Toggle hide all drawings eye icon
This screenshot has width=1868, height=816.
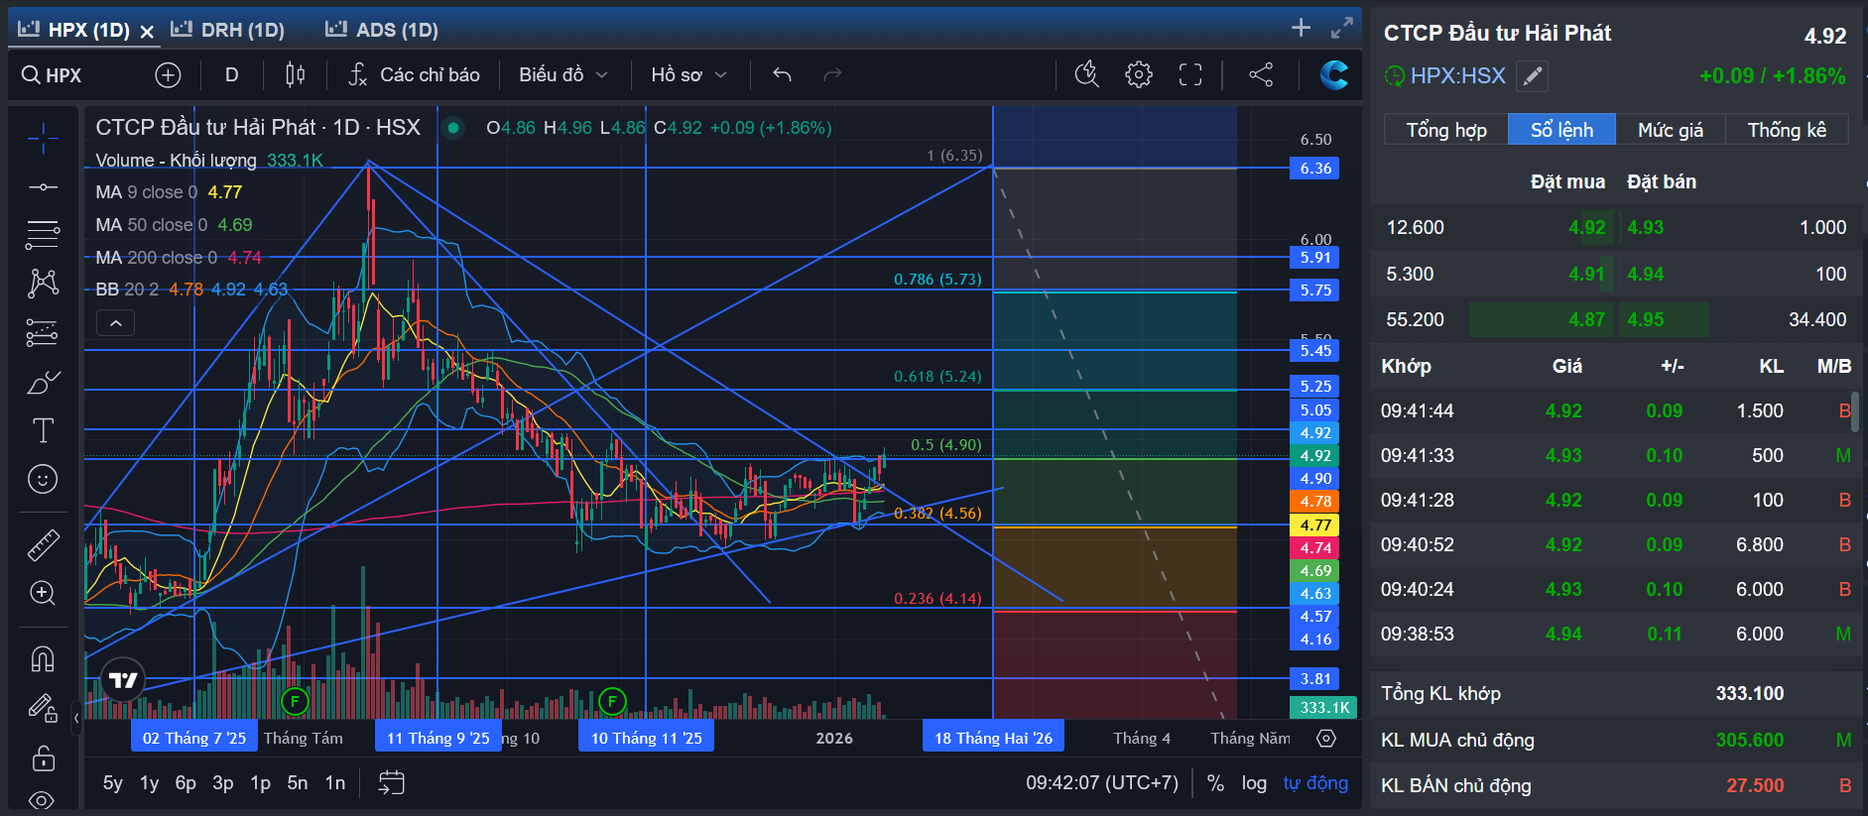coord(43,799)
